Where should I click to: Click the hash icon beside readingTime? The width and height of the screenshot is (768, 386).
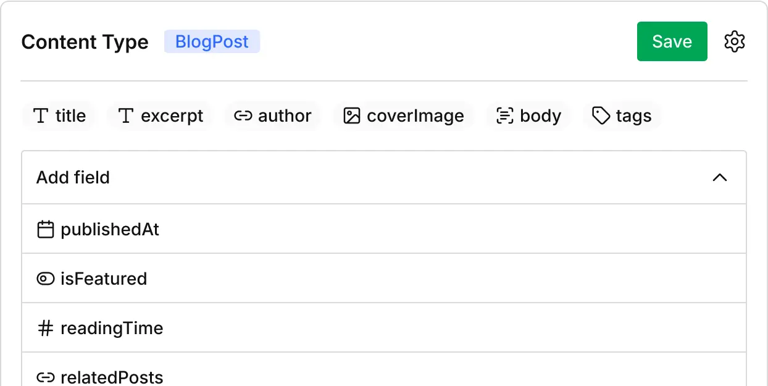(x=46, y=329)
